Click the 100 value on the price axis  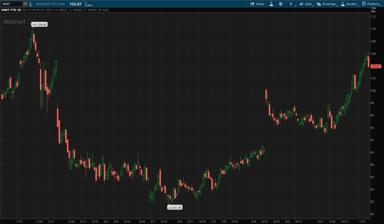tap(373, 91)
